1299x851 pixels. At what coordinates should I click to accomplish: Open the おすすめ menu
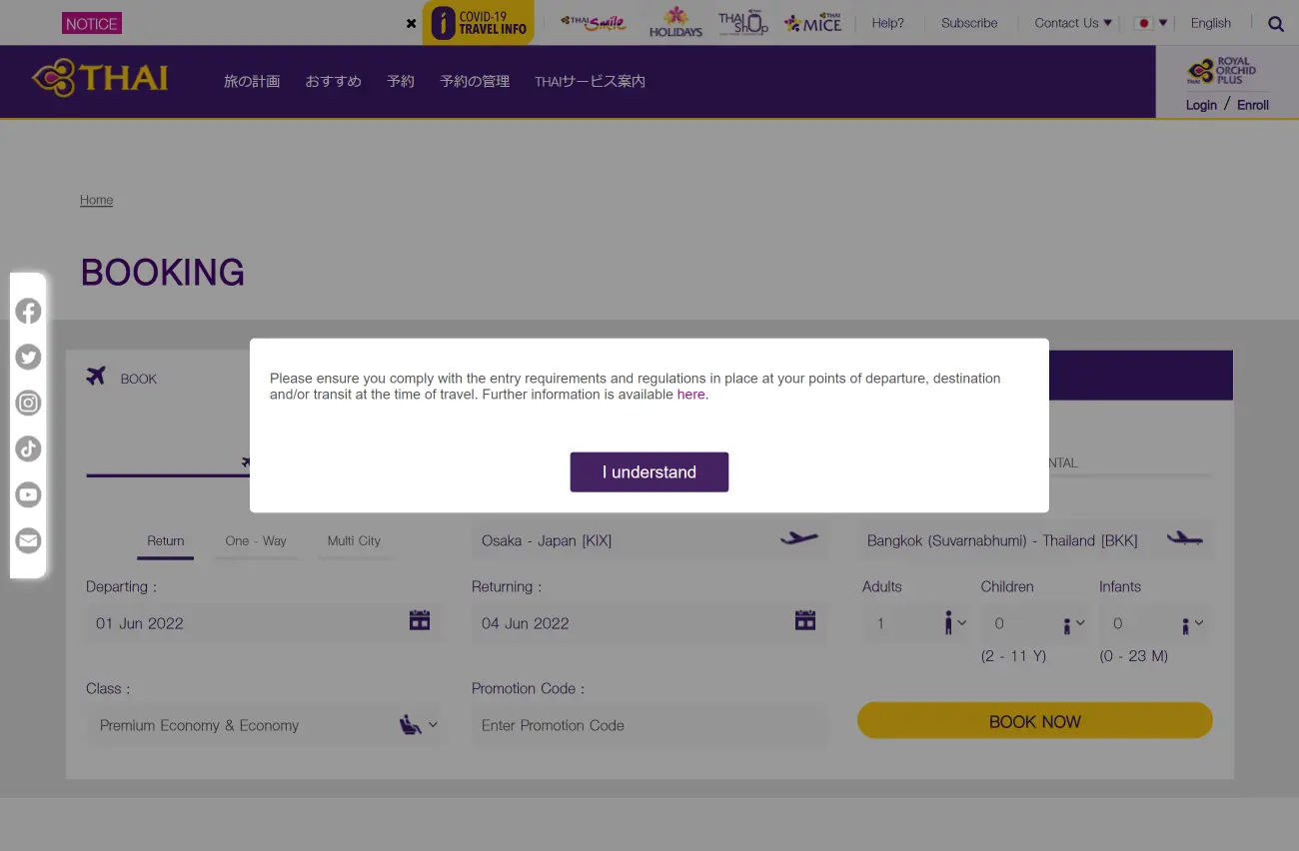pyautogui.click(x=334, y=81)
